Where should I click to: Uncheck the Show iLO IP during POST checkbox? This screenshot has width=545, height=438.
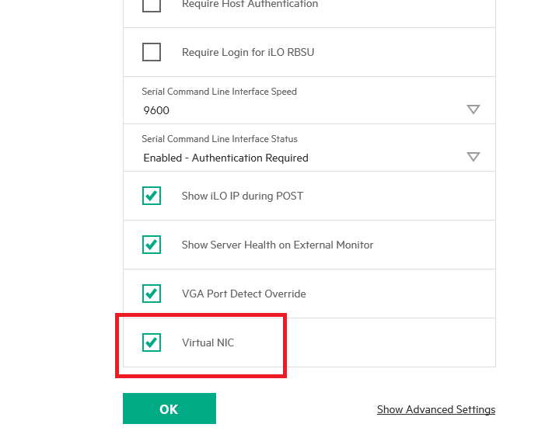pyautogui.click(x=152, y=196)
